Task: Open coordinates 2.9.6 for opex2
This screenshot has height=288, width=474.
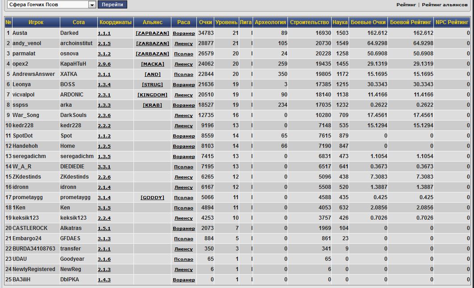Action: tap(104, 64)
